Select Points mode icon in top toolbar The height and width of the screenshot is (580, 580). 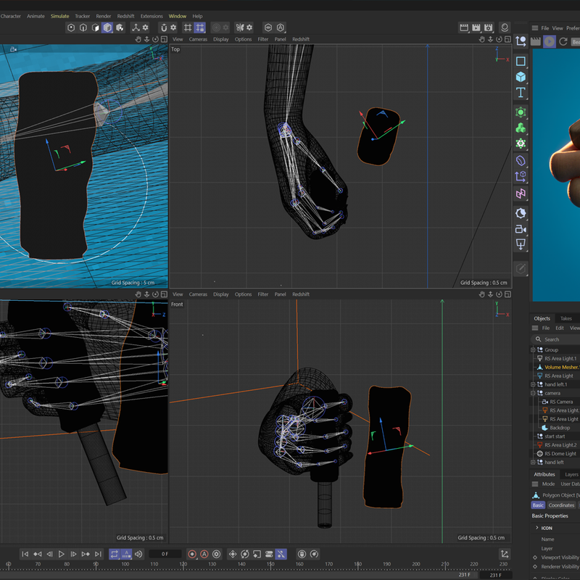71,28
